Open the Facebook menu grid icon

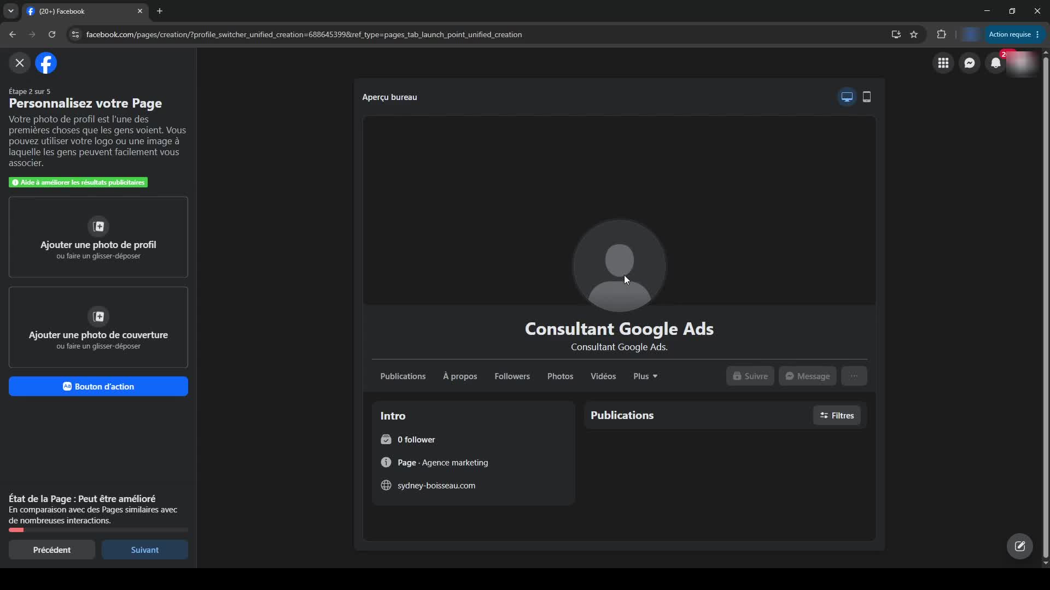coord(943,63)
